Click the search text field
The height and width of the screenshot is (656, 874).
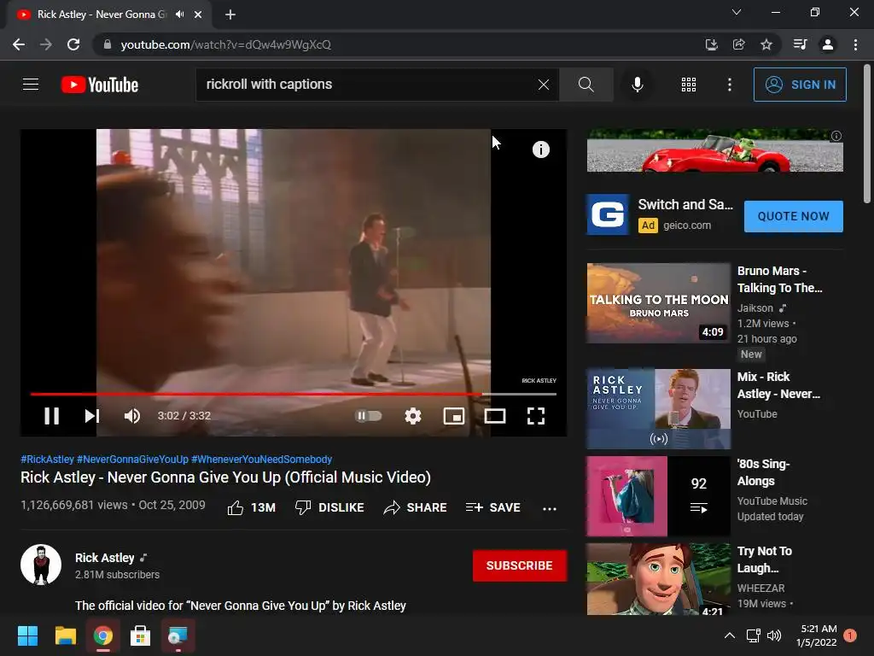pos(368,85)
